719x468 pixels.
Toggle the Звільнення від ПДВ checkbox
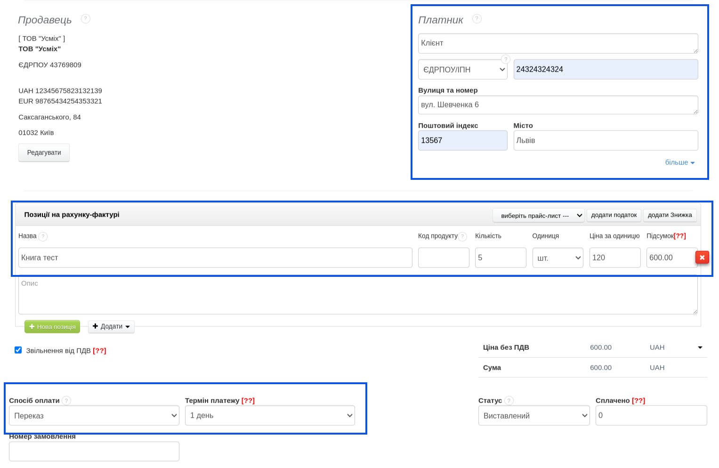18,350
